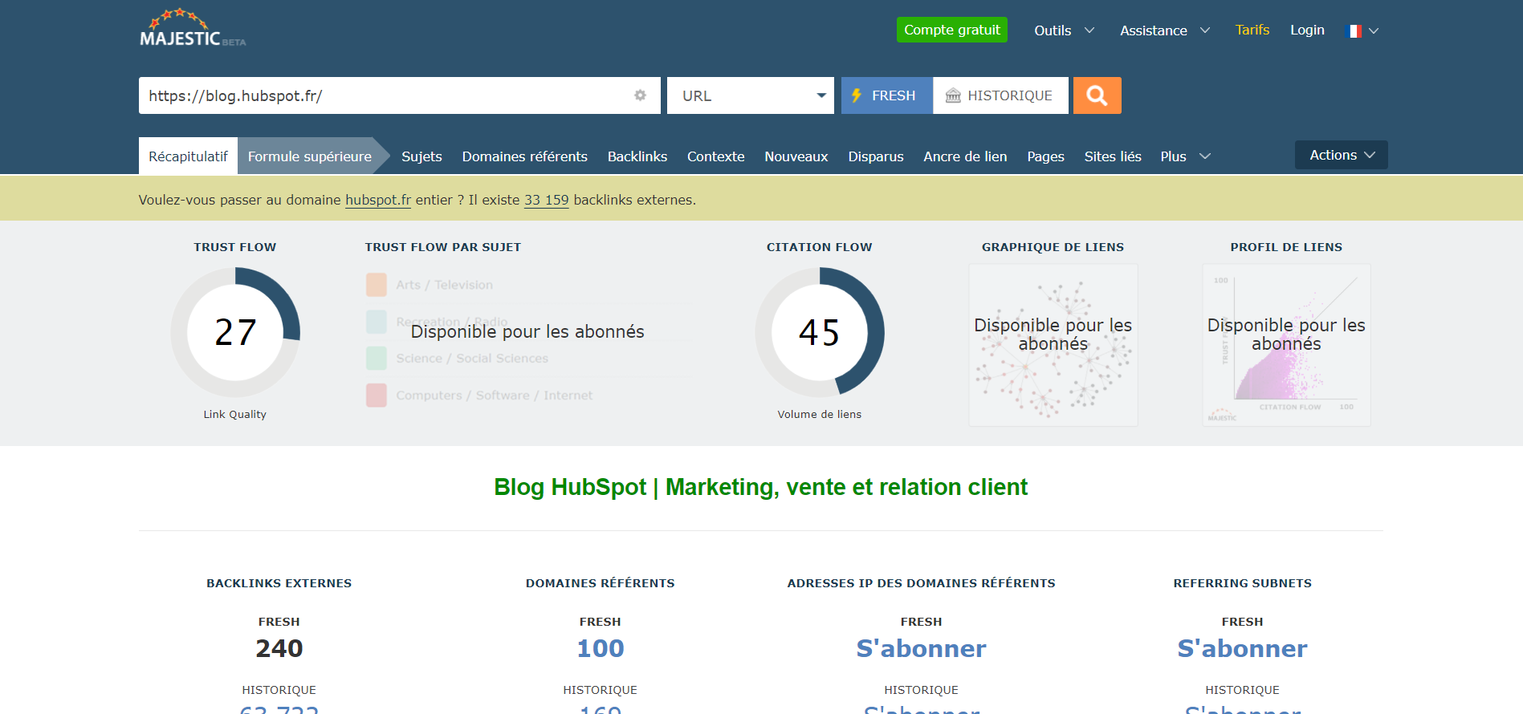Open the Graphique de liens thumbnail
The height and width of the screenshot is (714, 1523).
click(1053, 345)
